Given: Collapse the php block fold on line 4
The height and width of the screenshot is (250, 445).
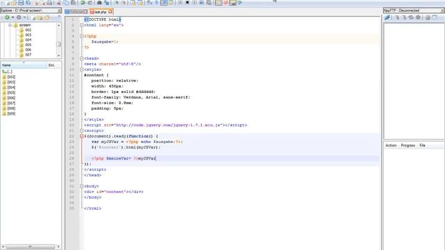Looking at the screenshot, I should pos(82,36).
